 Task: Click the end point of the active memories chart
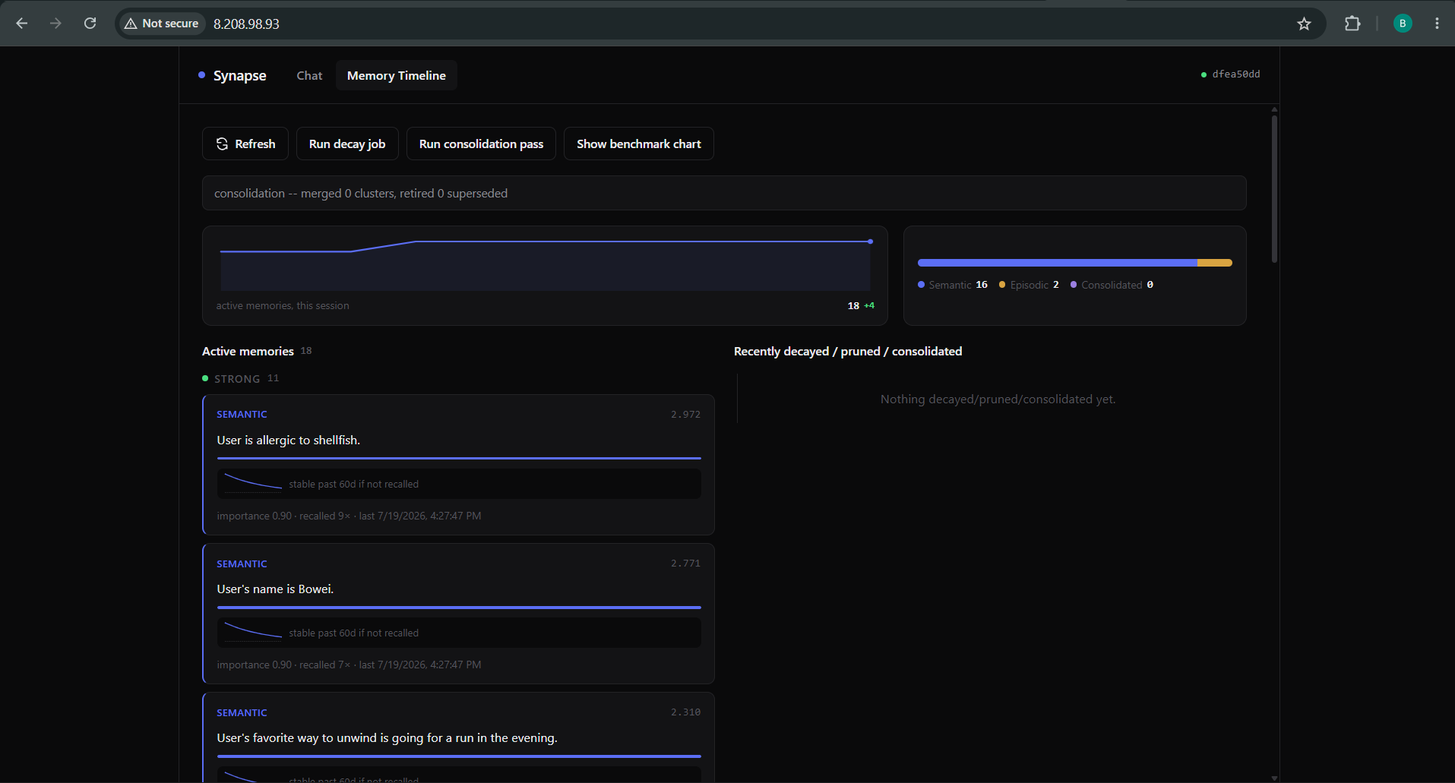point(870,242)
